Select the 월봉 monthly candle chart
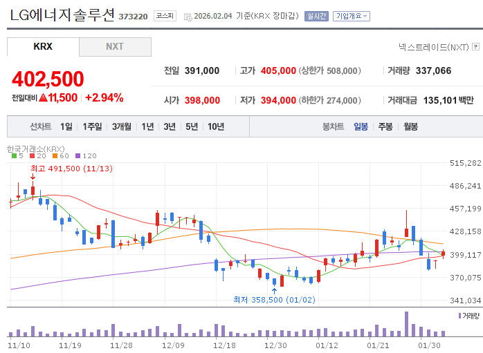The height and width of the screenshot is (353, 483). pos(410,126)
